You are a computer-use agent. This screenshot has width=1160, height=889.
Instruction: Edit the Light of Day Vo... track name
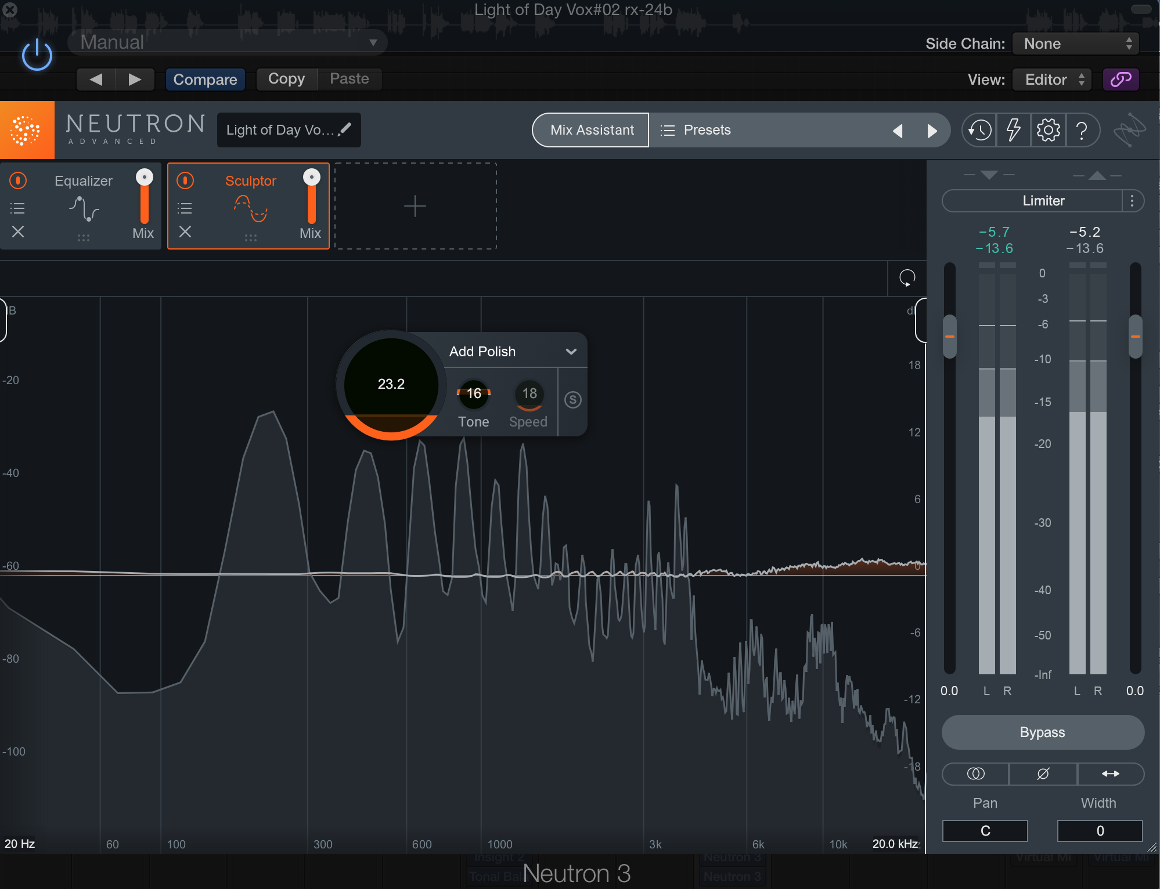pyautogui.click(x=289, y=130)
